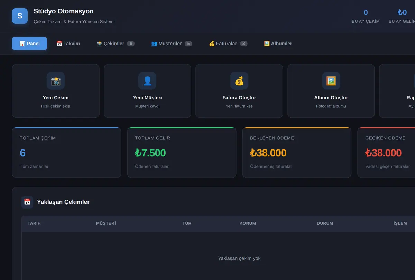Click the 'Yeni fatura kes' subtitle
Image resolution: width=415 pixels, height=280 pixels.
(239, 106)
